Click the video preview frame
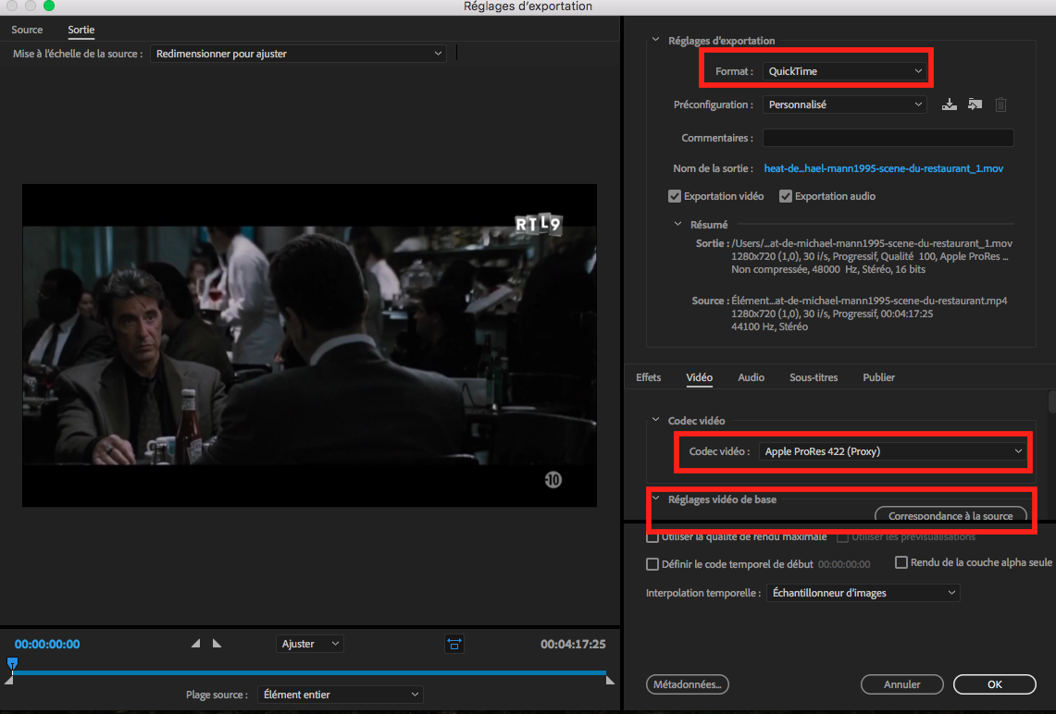Screen dimensions: 1056x714 tap(310, 345)
